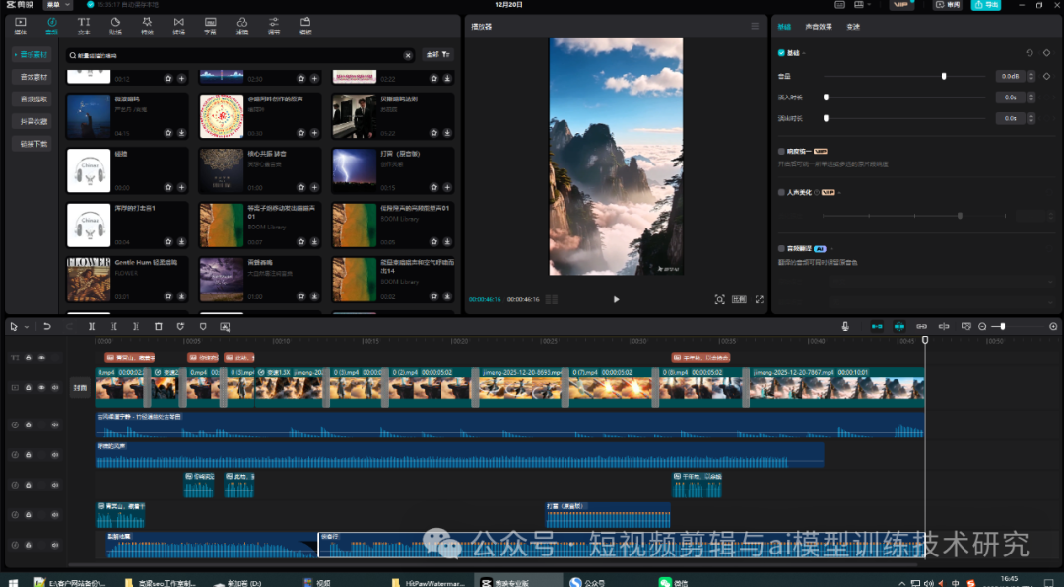Open the 全部 filter dropdown beside search
Screen dimensions: 1064x587
tap(437, 55)
